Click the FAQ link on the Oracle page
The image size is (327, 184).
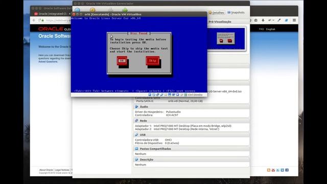[261, 29]
